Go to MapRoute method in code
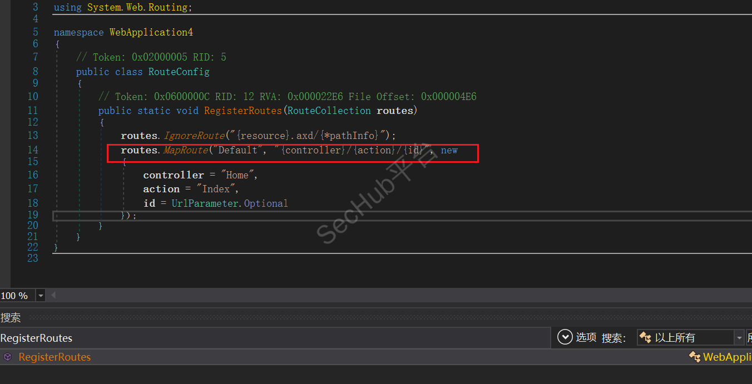Screen dimensions: 752x384 coord(185,150)
